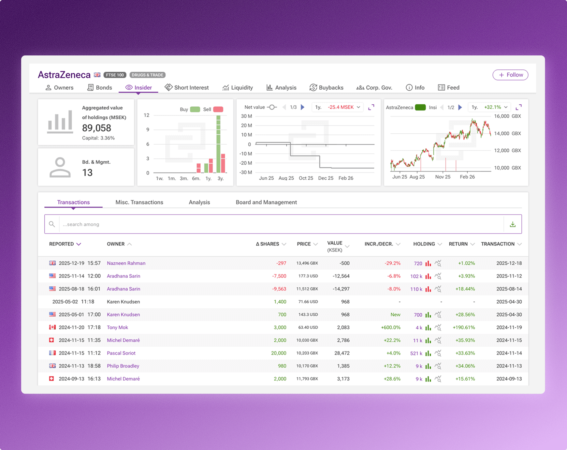
Task: Go to previous page of Net value chart
Action: click(284, 107)
